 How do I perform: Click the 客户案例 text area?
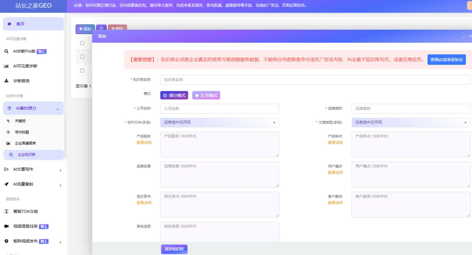point(411,204)
